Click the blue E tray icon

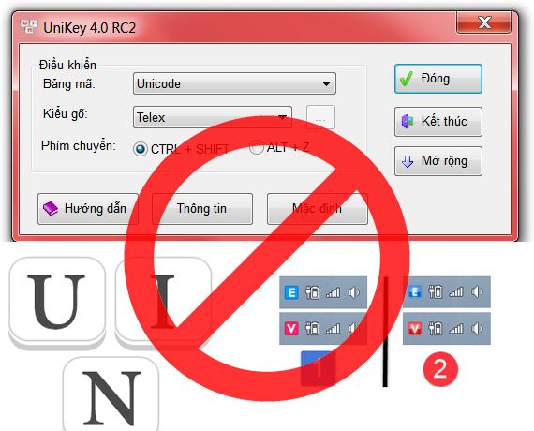(x=291, y=292)
